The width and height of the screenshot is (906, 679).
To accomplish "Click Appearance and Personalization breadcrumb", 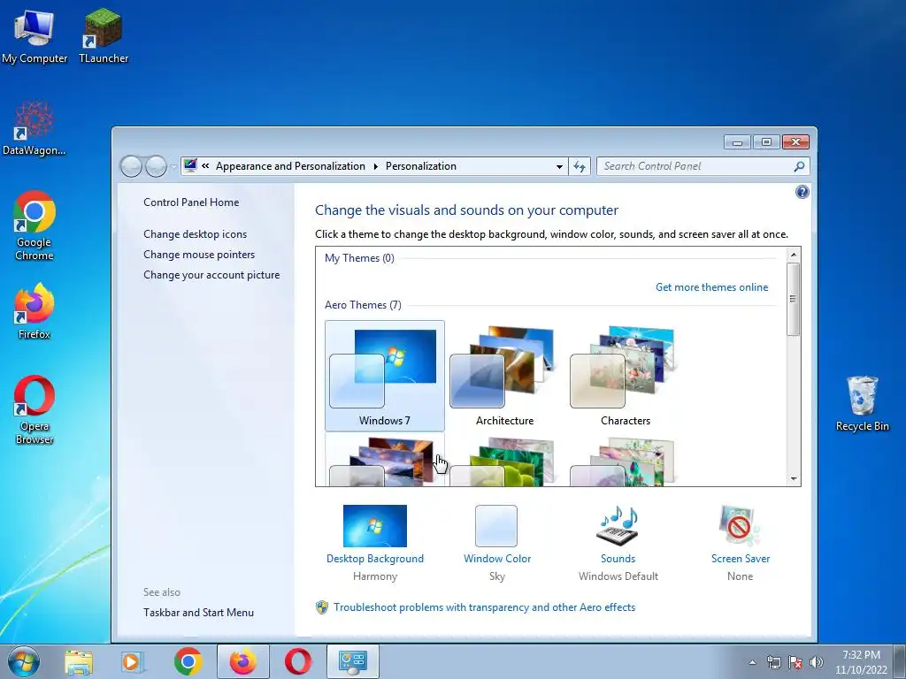I will point(290,165).
